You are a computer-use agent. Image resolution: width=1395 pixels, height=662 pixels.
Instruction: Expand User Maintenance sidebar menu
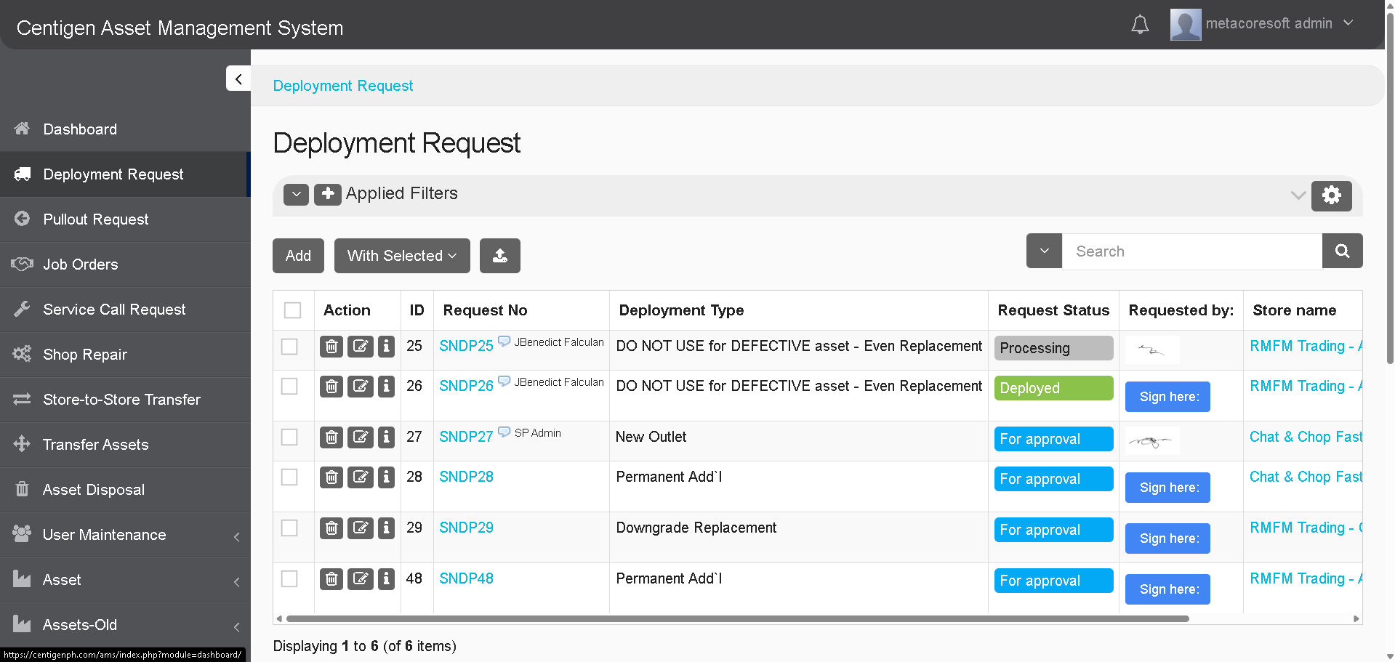pos(104,535)
